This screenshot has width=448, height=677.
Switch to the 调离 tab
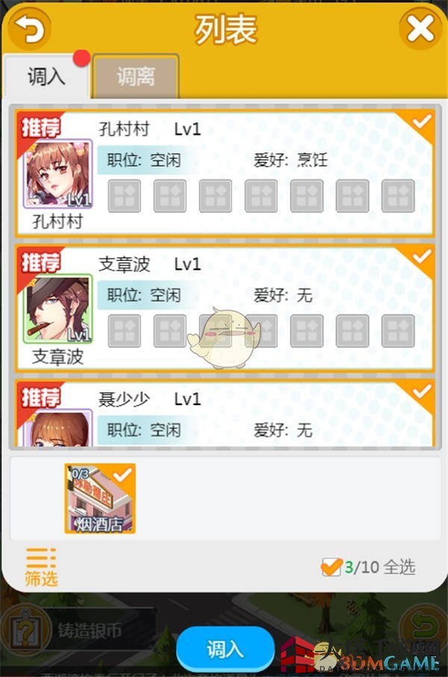(136, 77)
